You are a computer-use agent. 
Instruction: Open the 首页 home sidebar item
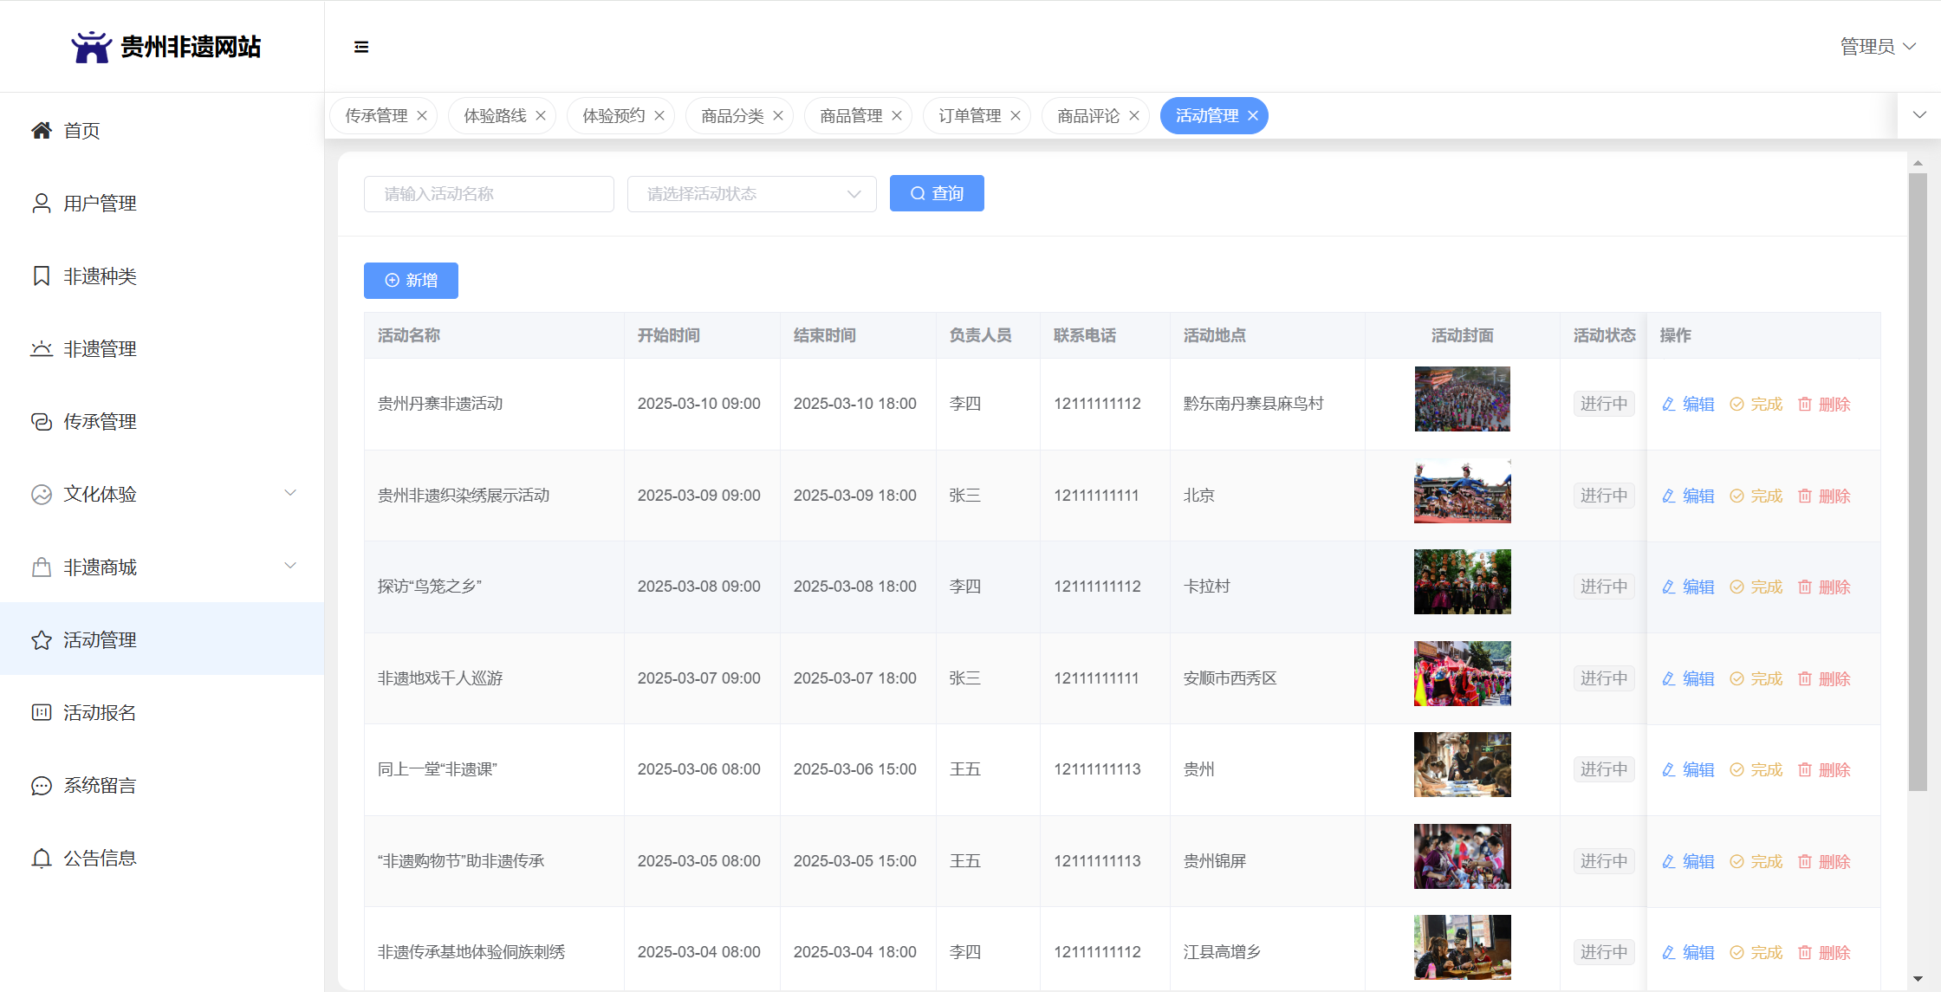[x=81, y=131]
